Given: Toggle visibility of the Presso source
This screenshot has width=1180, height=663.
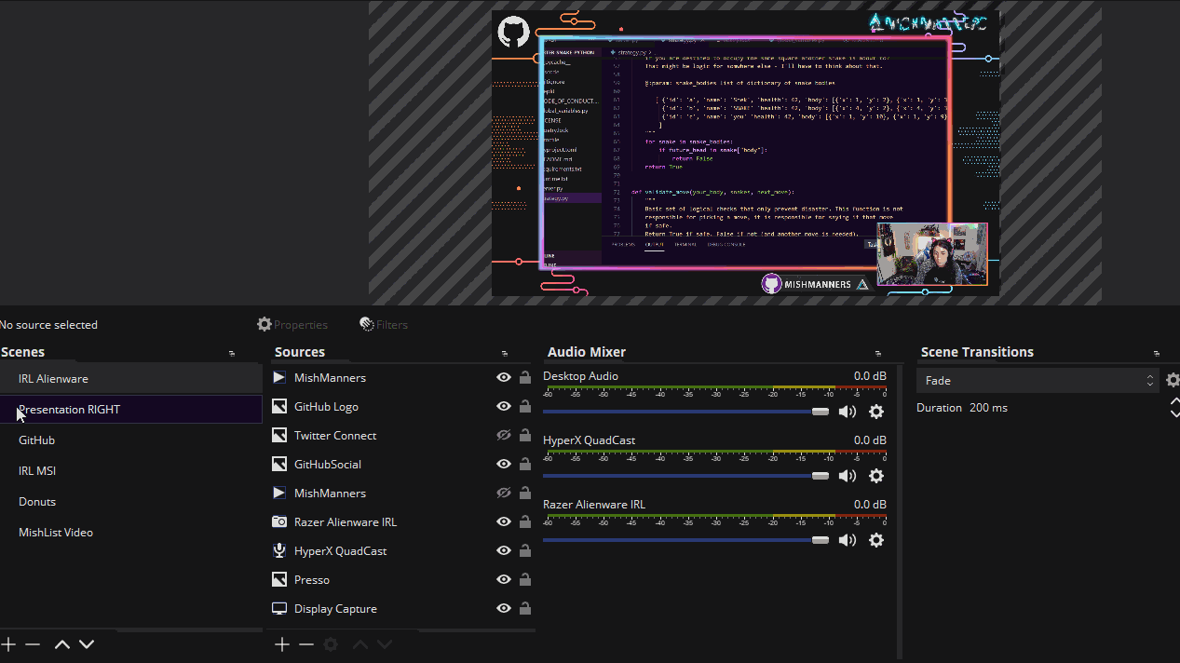Looking at the screenshot, I should coord(504,580).
